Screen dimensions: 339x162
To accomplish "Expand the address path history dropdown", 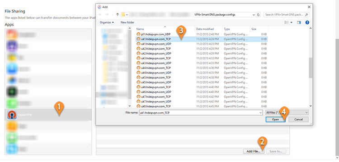I will pos(254,15).
